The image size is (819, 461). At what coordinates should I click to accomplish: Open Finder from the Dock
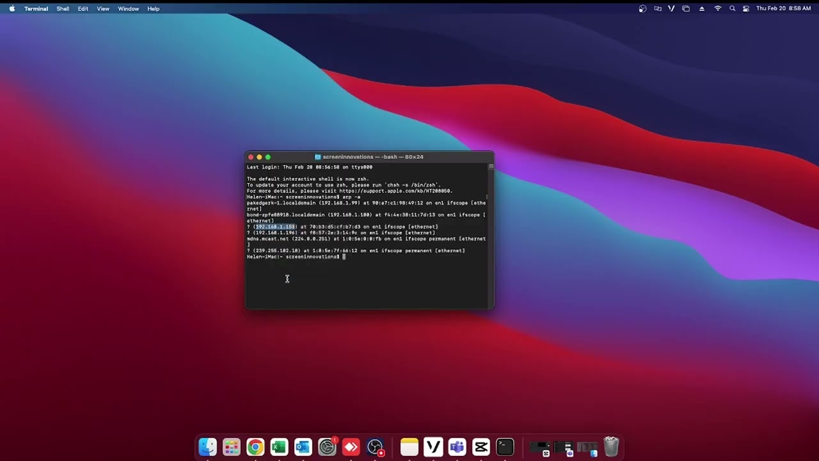pyautogui.click(x=207, y=446)
